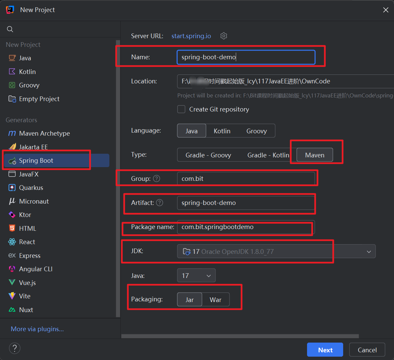Click the Maven Archetype m icon
Screen dimensions: 394x360
[12, 133]
